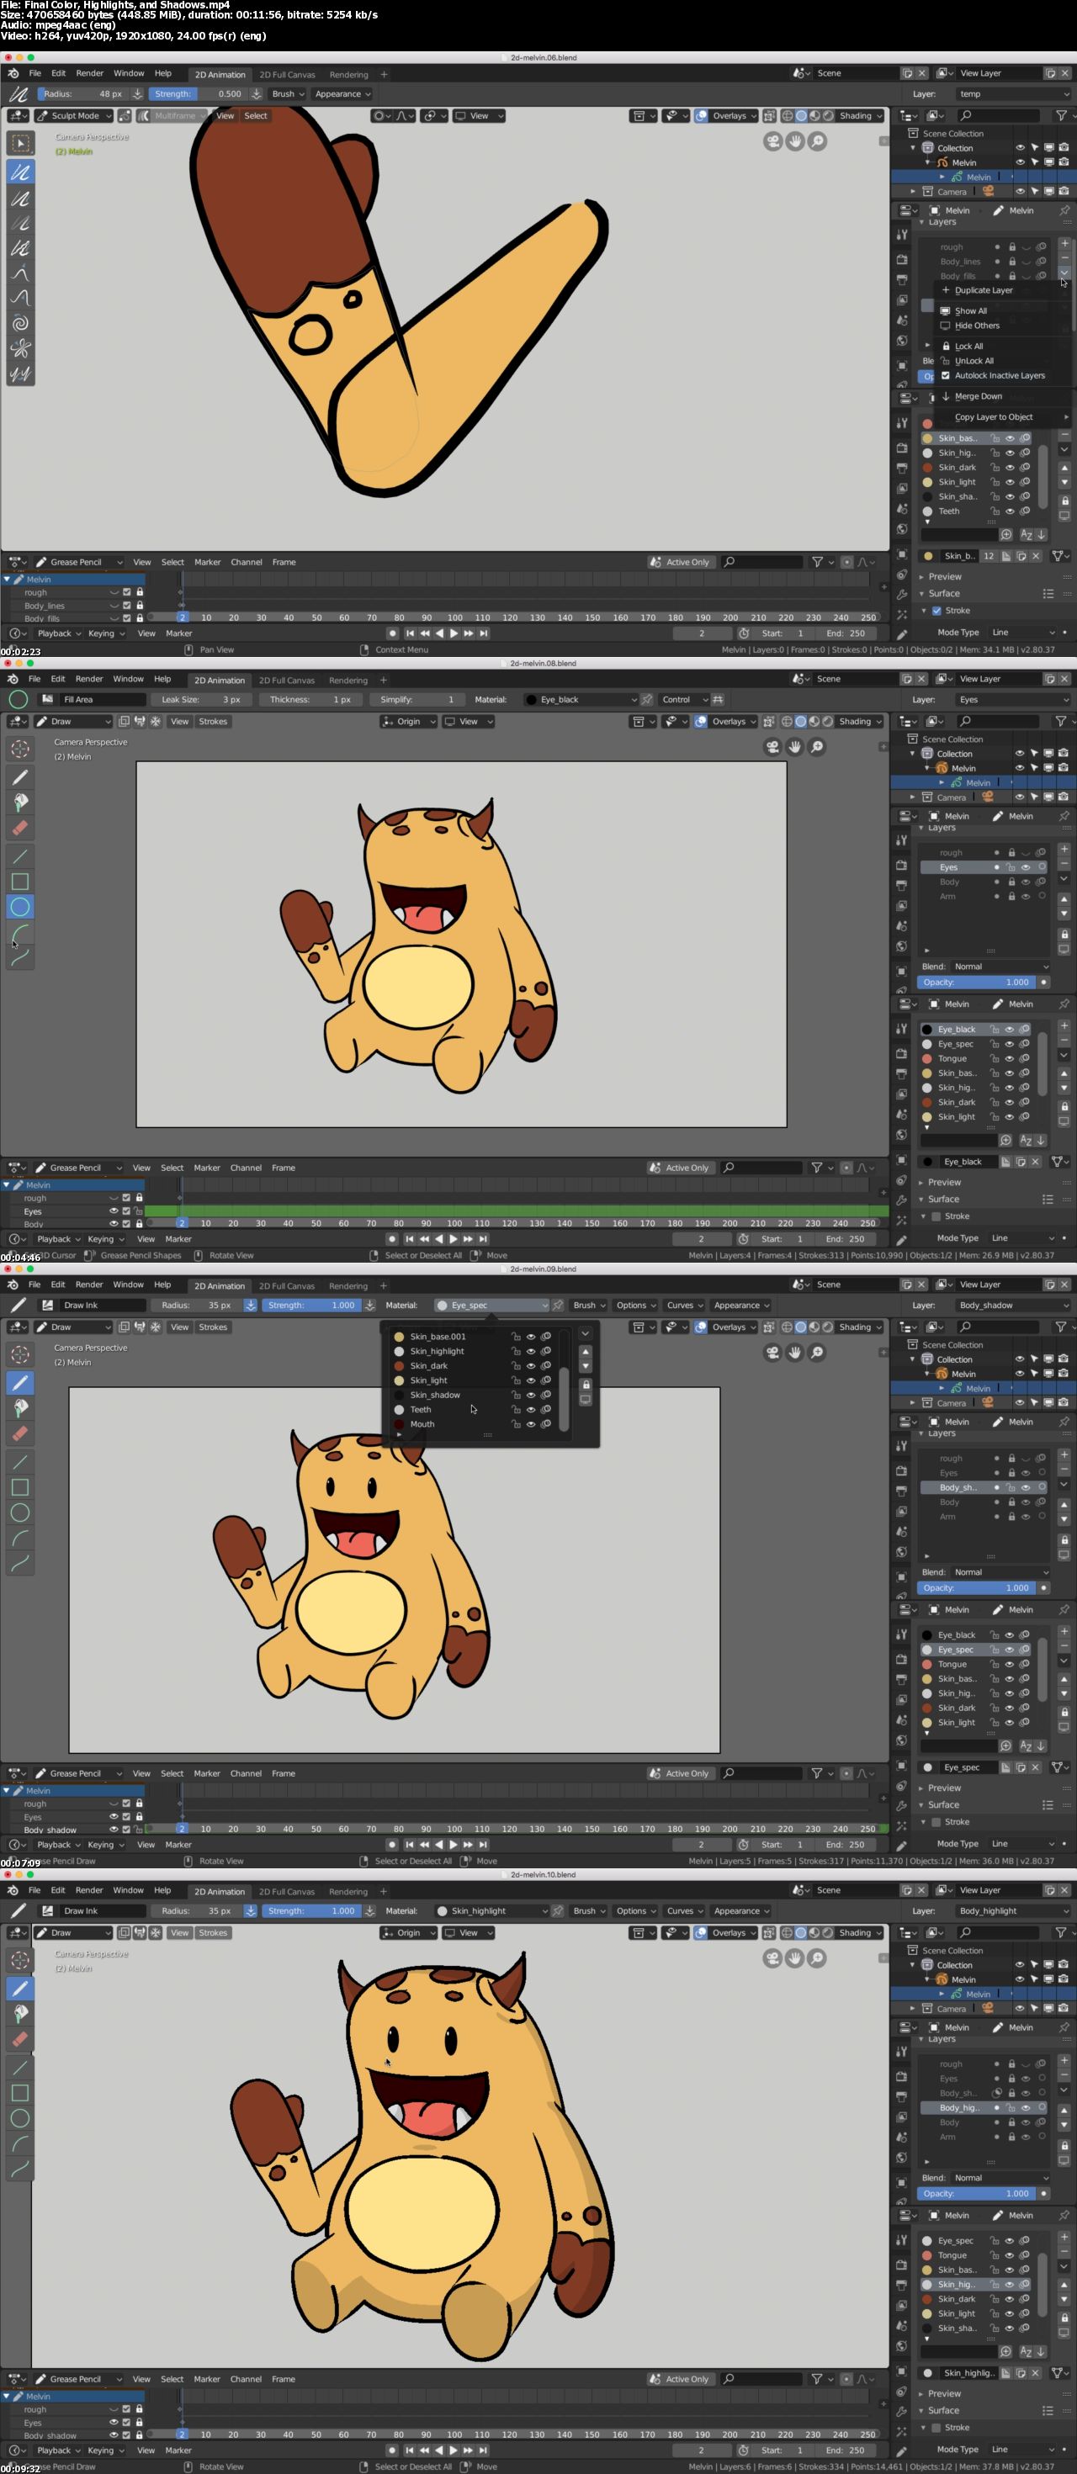Click pin icon beside Eye_spec material field
The image size is (1077, 2474).
pos(556,1306)
